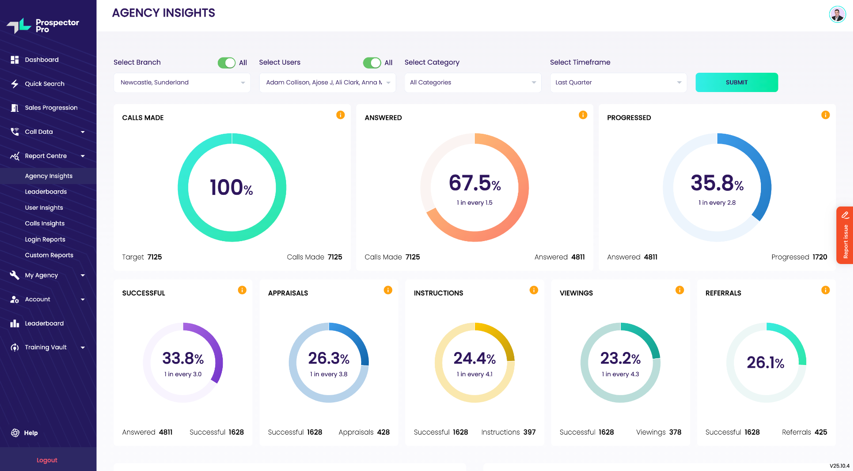
Task: Click the Prospector Pro logo
Action: coord(43,26)
